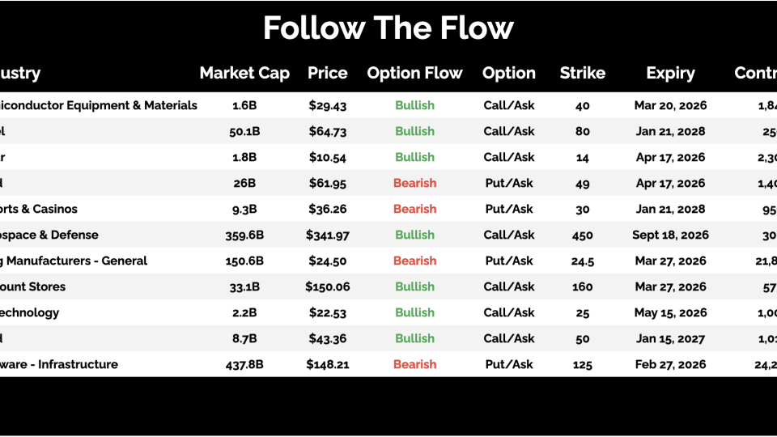Image resolution: width=777 pixels, height=437 pixels.
Task: Sort by the Option Flow column header
Action: (x=414, y=73)
